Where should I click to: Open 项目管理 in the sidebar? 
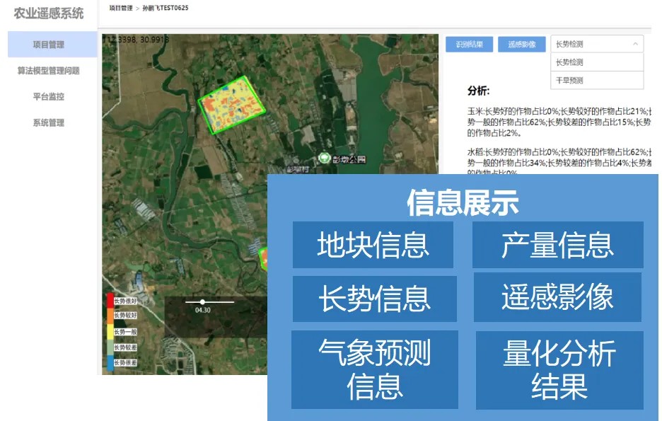click(49, 45)
